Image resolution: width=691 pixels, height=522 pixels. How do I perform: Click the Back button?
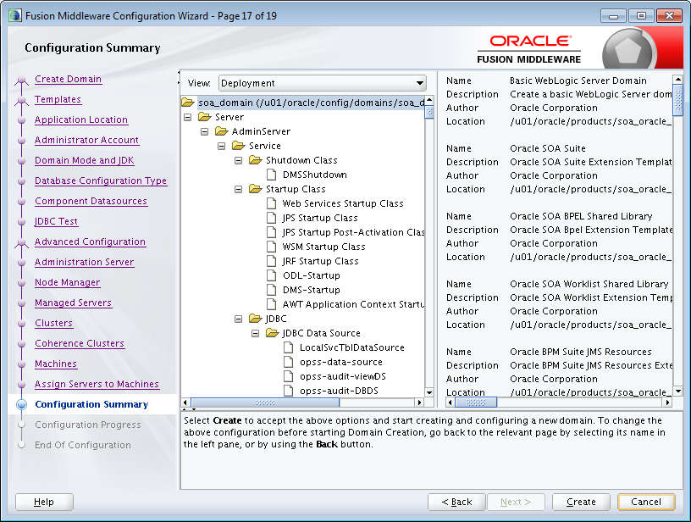point(456,502)
